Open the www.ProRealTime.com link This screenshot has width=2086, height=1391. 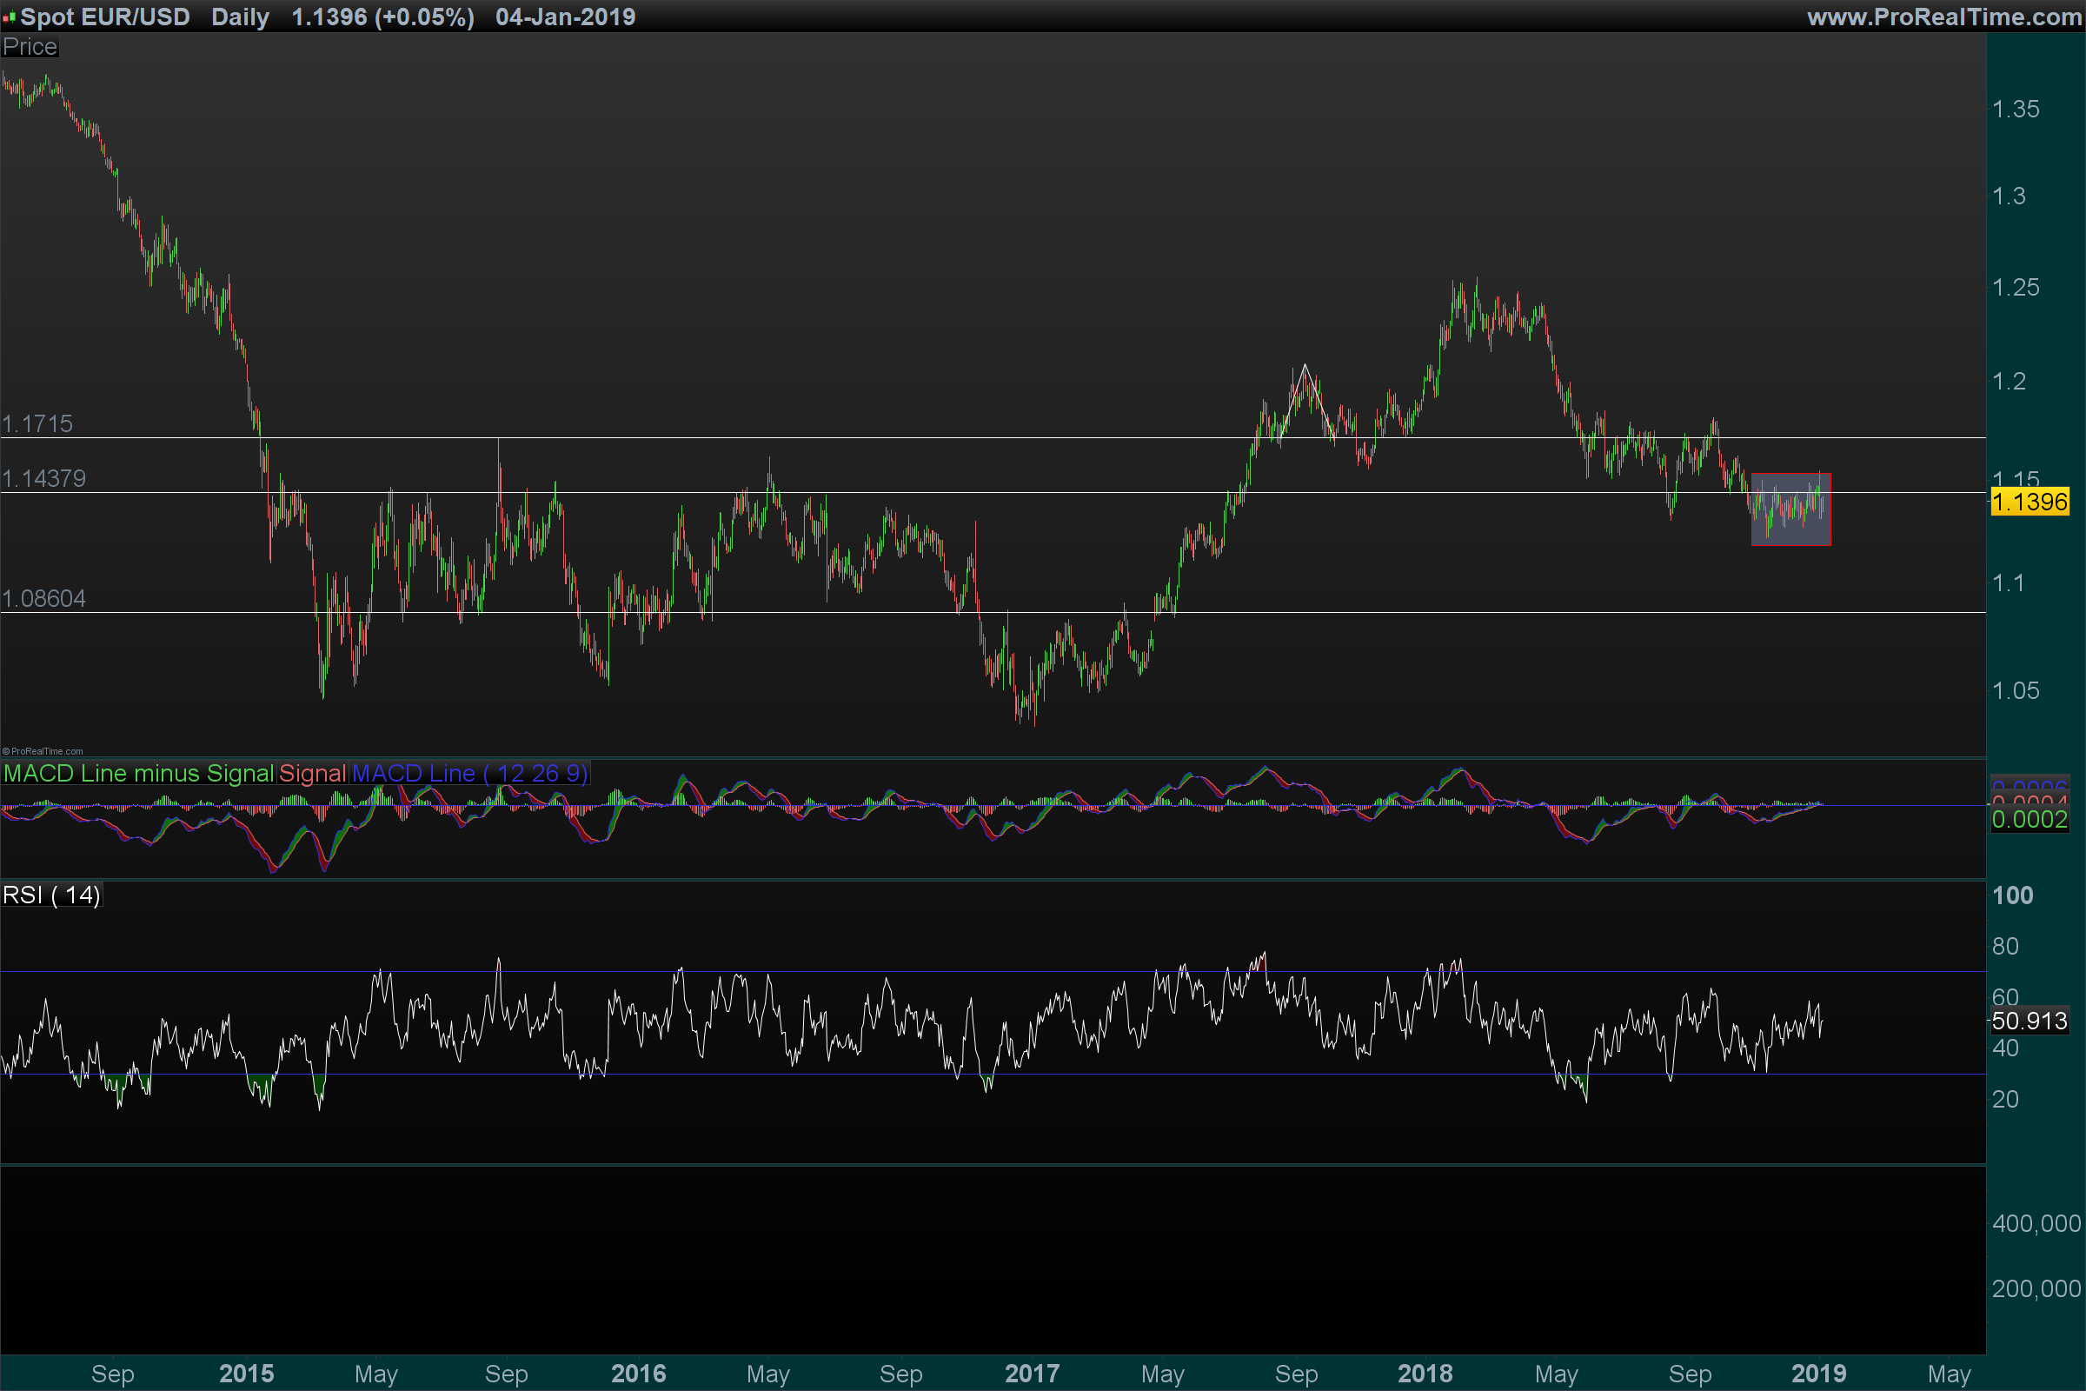coord(1943,17)
